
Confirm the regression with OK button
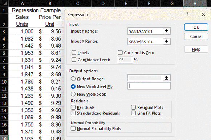[x=196, y=27]
